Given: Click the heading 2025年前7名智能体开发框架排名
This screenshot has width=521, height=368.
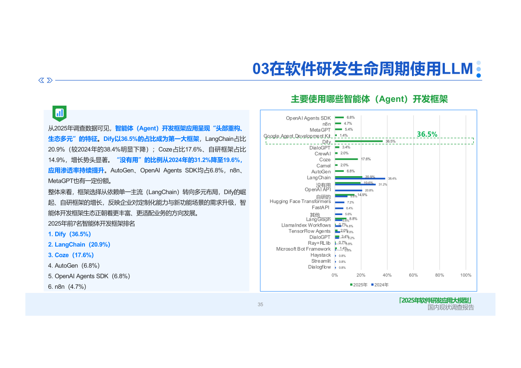Looking at the screenshot, I should coord(91,224).
